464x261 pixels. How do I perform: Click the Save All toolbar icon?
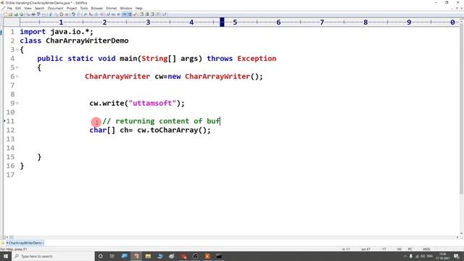click(22, 14)
